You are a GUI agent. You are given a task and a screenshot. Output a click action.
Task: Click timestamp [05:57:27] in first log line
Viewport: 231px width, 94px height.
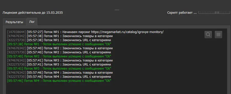pyautogui.click(x=35, y=32)
